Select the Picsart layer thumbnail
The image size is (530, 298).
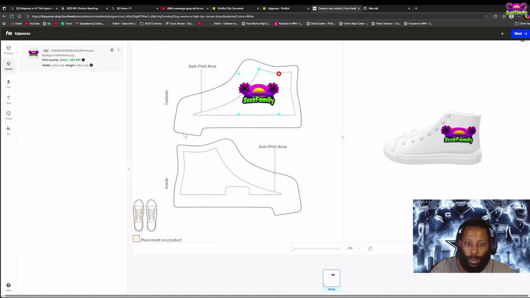(x=34, y=53)
